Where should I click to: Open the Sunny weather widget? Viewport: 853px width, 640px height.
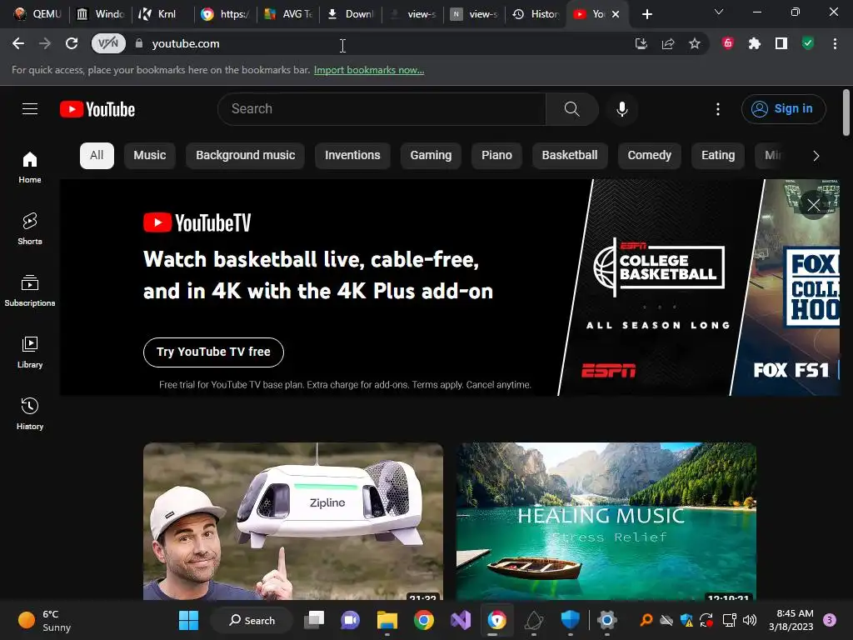coord(45,620)
